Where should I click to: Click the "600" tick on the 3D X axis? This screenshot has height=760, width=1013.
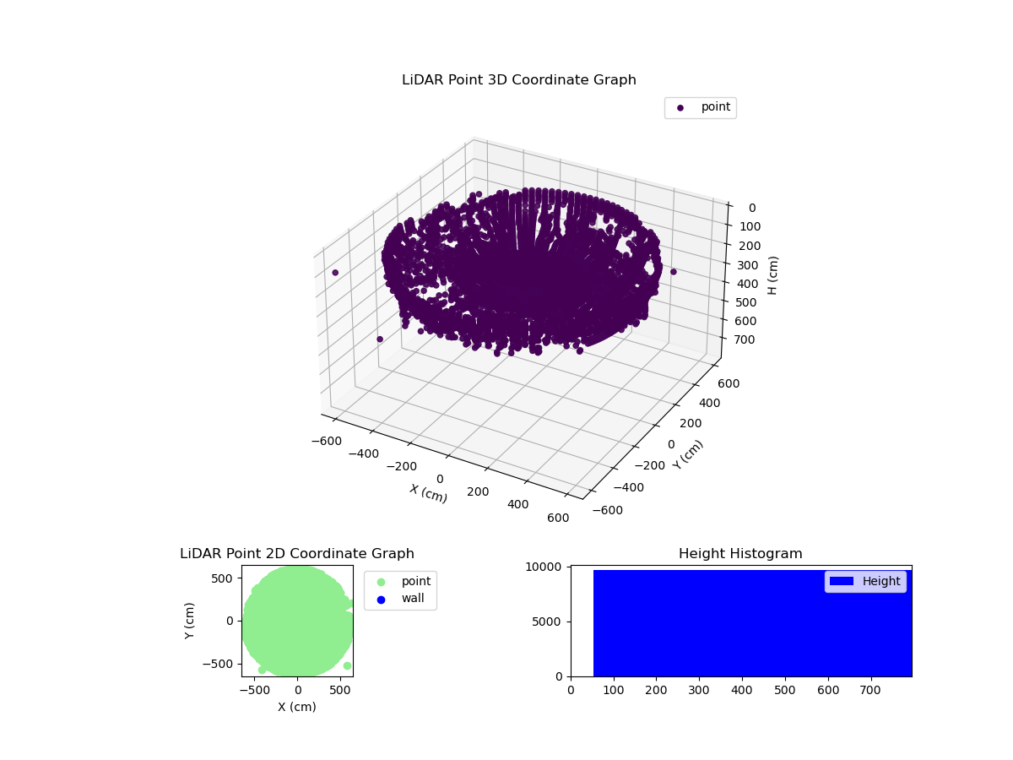click(x=558, y=518)
